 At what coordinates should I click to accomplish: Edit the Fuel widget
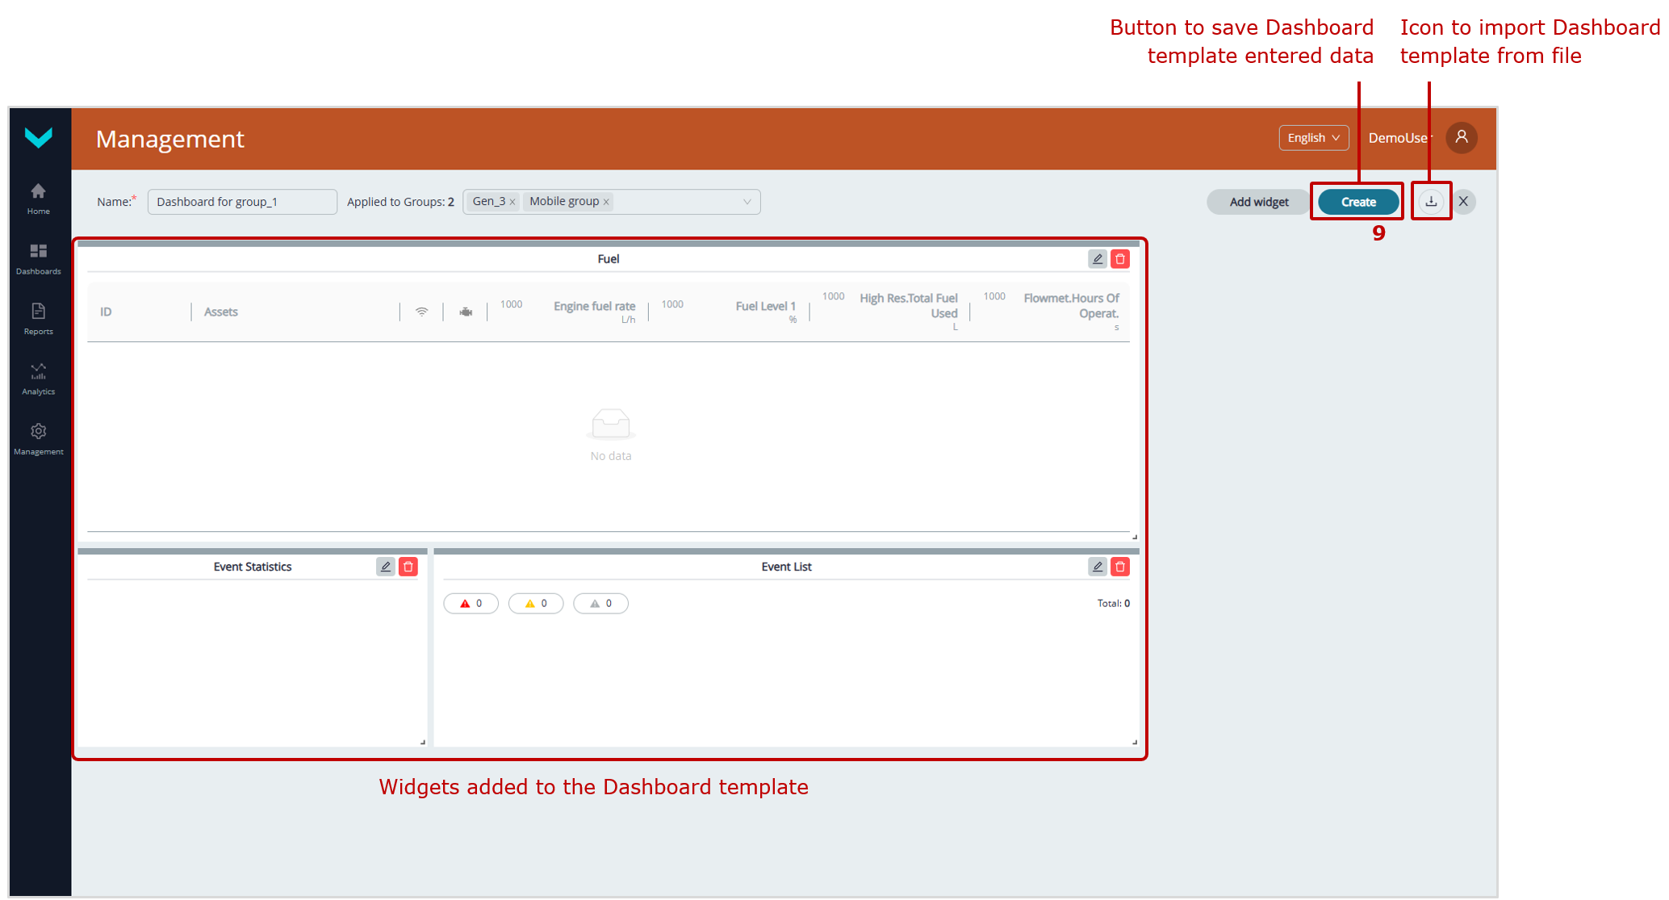(1097, 259)
